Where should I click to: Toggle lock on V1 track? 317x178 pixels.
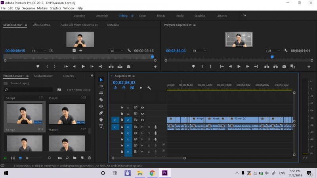point(122,120)
